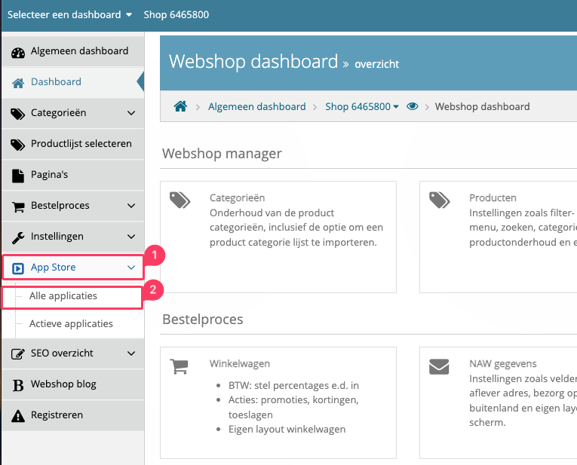The width and height of the screenshot is (577, 465).
Task: Go to Webshop blog in sidebar
Action: 63,384
